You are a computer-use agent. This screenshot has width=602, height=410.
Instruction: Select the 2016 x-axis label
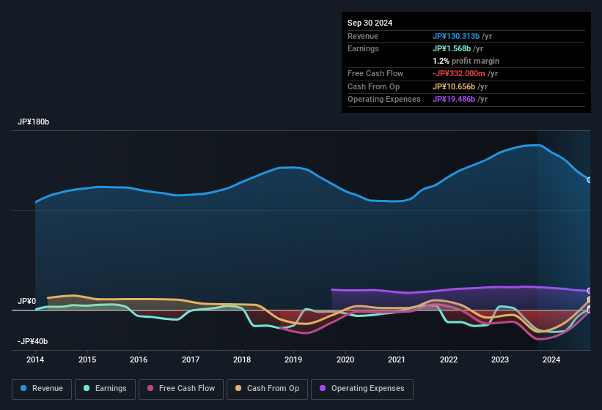pos(139,359)
